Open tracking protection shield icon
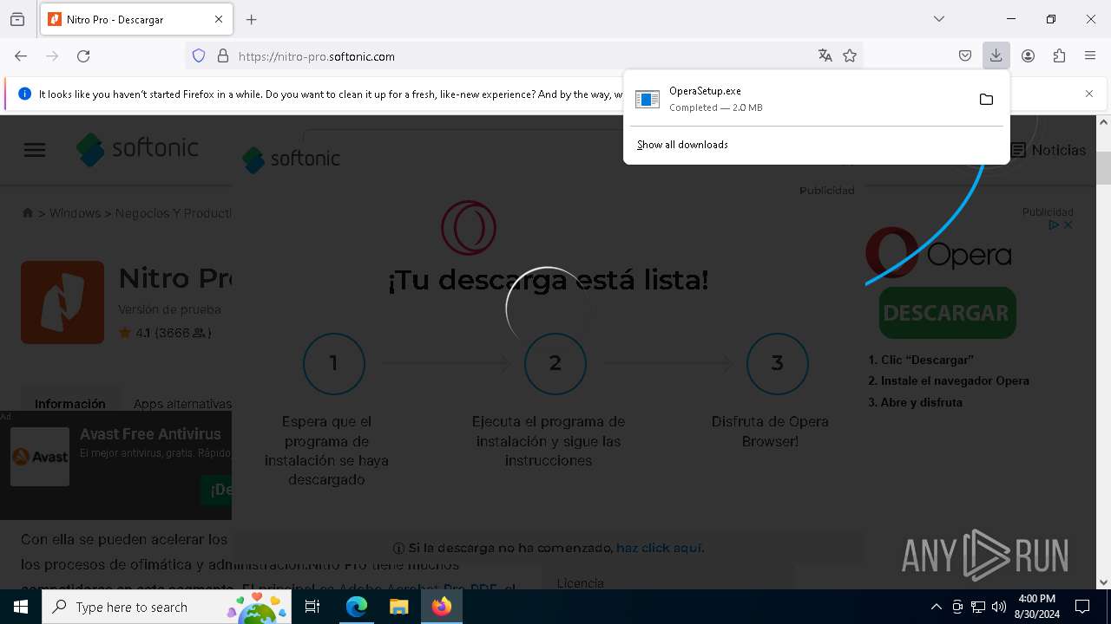1111x624 pixels. (199, 56)
